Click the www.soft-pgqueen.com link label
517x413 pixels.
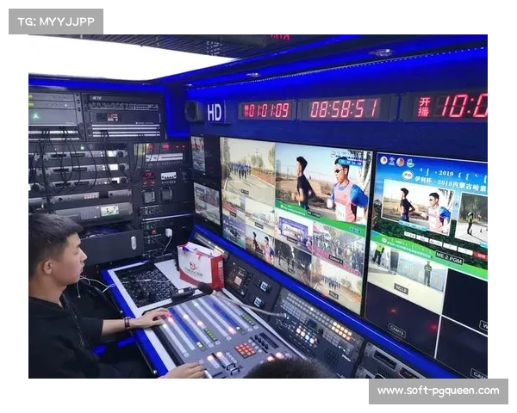(x=439, y=391)
